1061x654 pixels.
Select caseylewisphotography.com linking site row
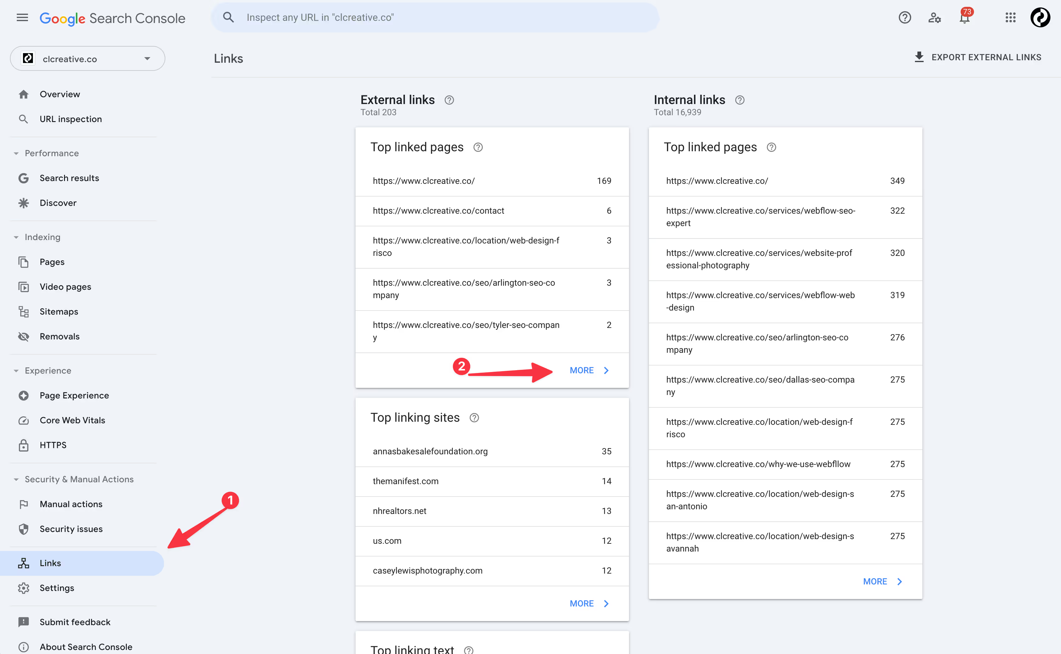tap(492, 570)
